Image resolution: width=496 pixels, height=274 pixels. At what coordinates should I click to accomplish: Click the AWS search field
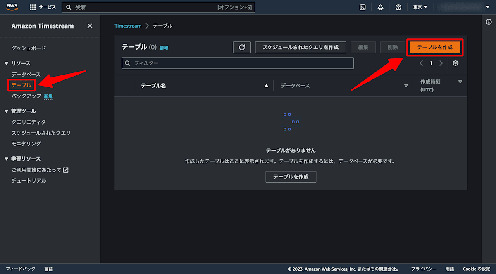coord(158,7)
